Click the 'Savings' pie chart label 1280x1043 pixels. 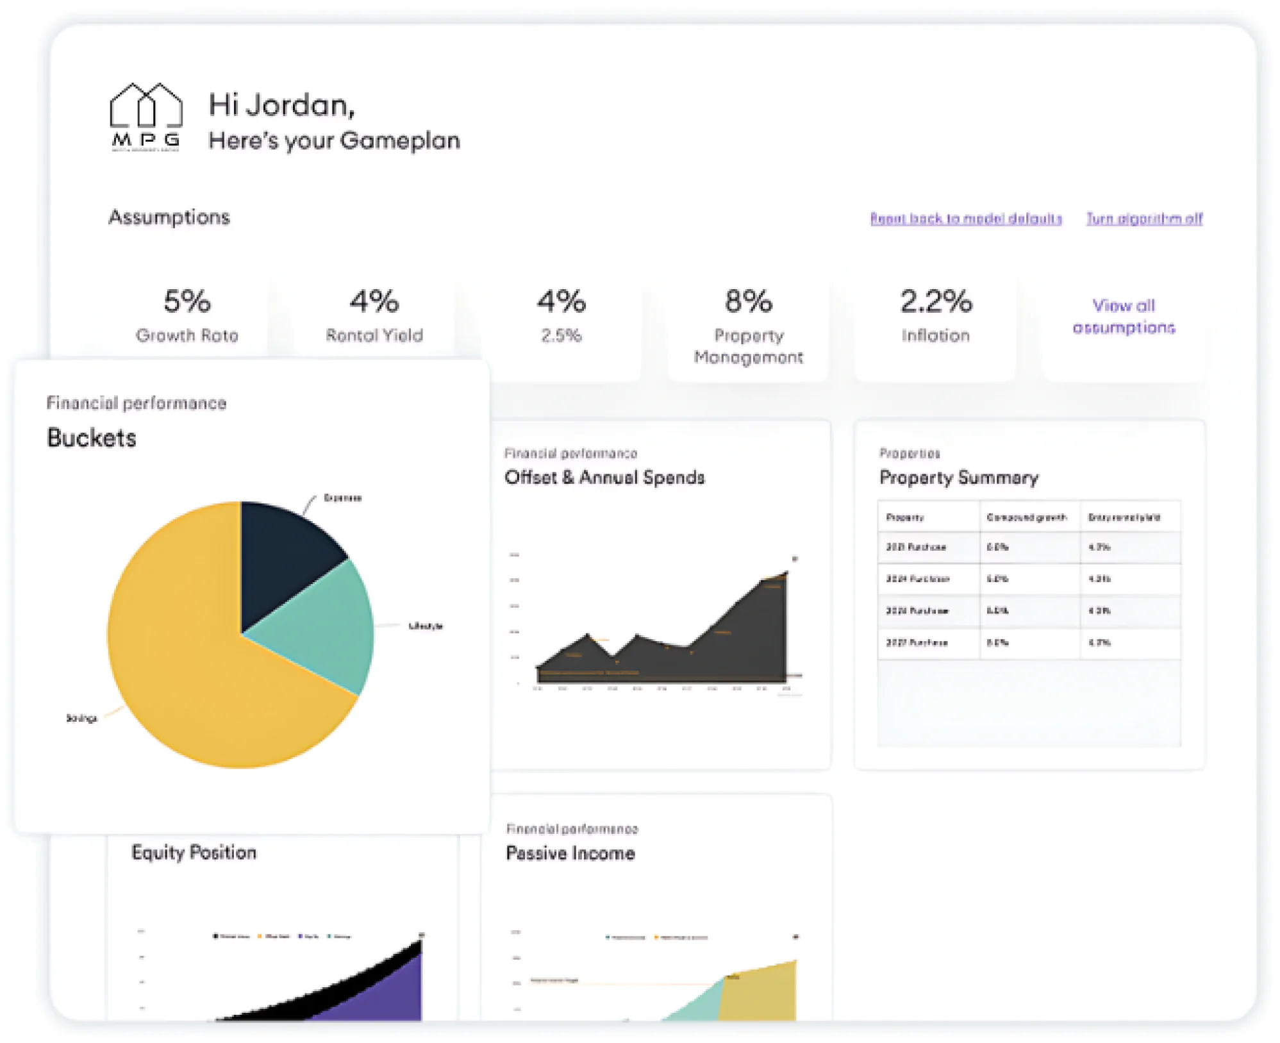pos(81,718)
